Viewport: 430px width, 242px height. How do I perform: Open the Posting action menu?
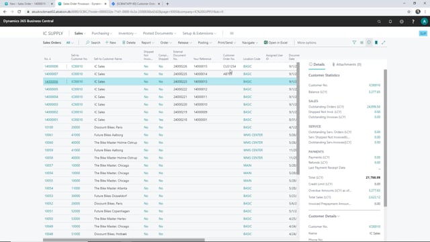[x=205, y=42]
